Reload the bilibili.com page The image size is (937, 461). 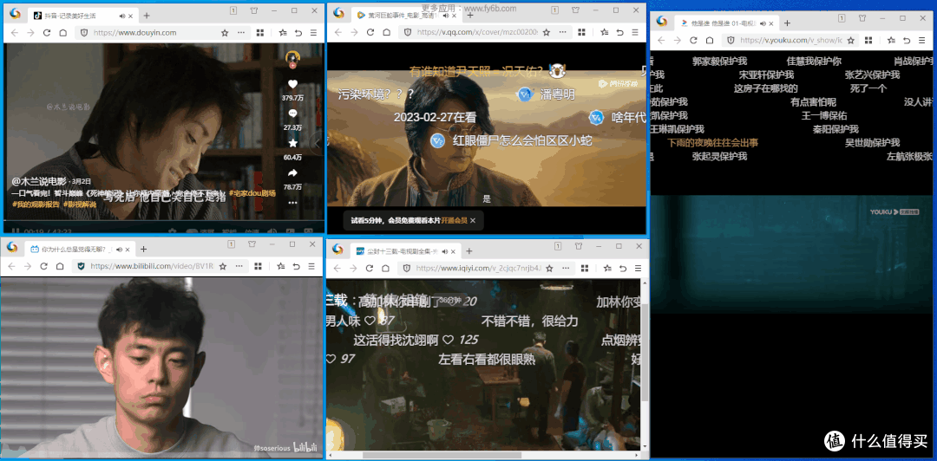tap(43, 266)
